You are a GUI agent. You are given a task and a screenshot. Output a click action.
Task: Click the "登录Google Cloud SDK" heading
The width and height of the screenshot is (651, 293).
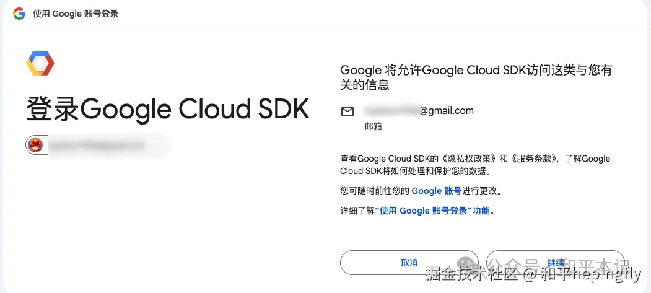coord(167,109)
